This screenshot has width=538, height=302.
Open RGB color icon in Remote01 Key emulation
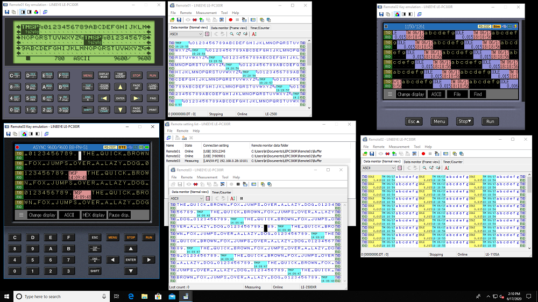point(36,12)
